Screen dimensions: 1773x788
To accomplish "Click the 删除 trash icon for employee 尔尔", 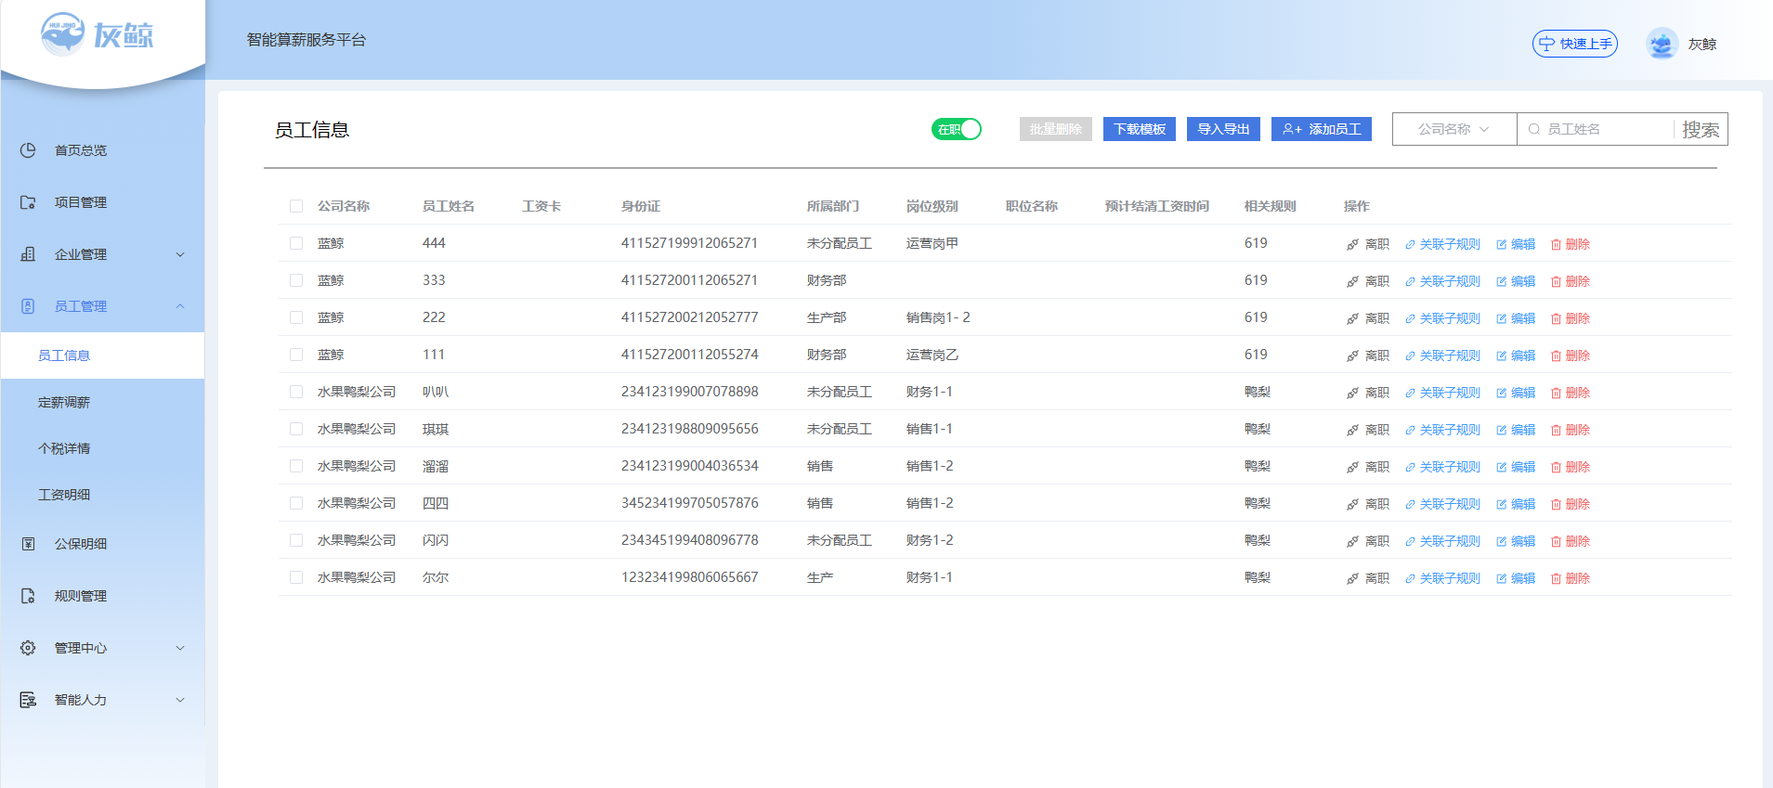I will pyautogui.click(x=1556, y=579).
